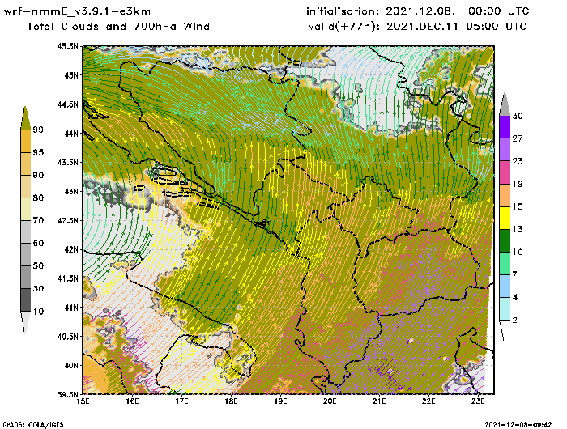Click the wind legend swatch between 13 and 15

coord(505,218)
